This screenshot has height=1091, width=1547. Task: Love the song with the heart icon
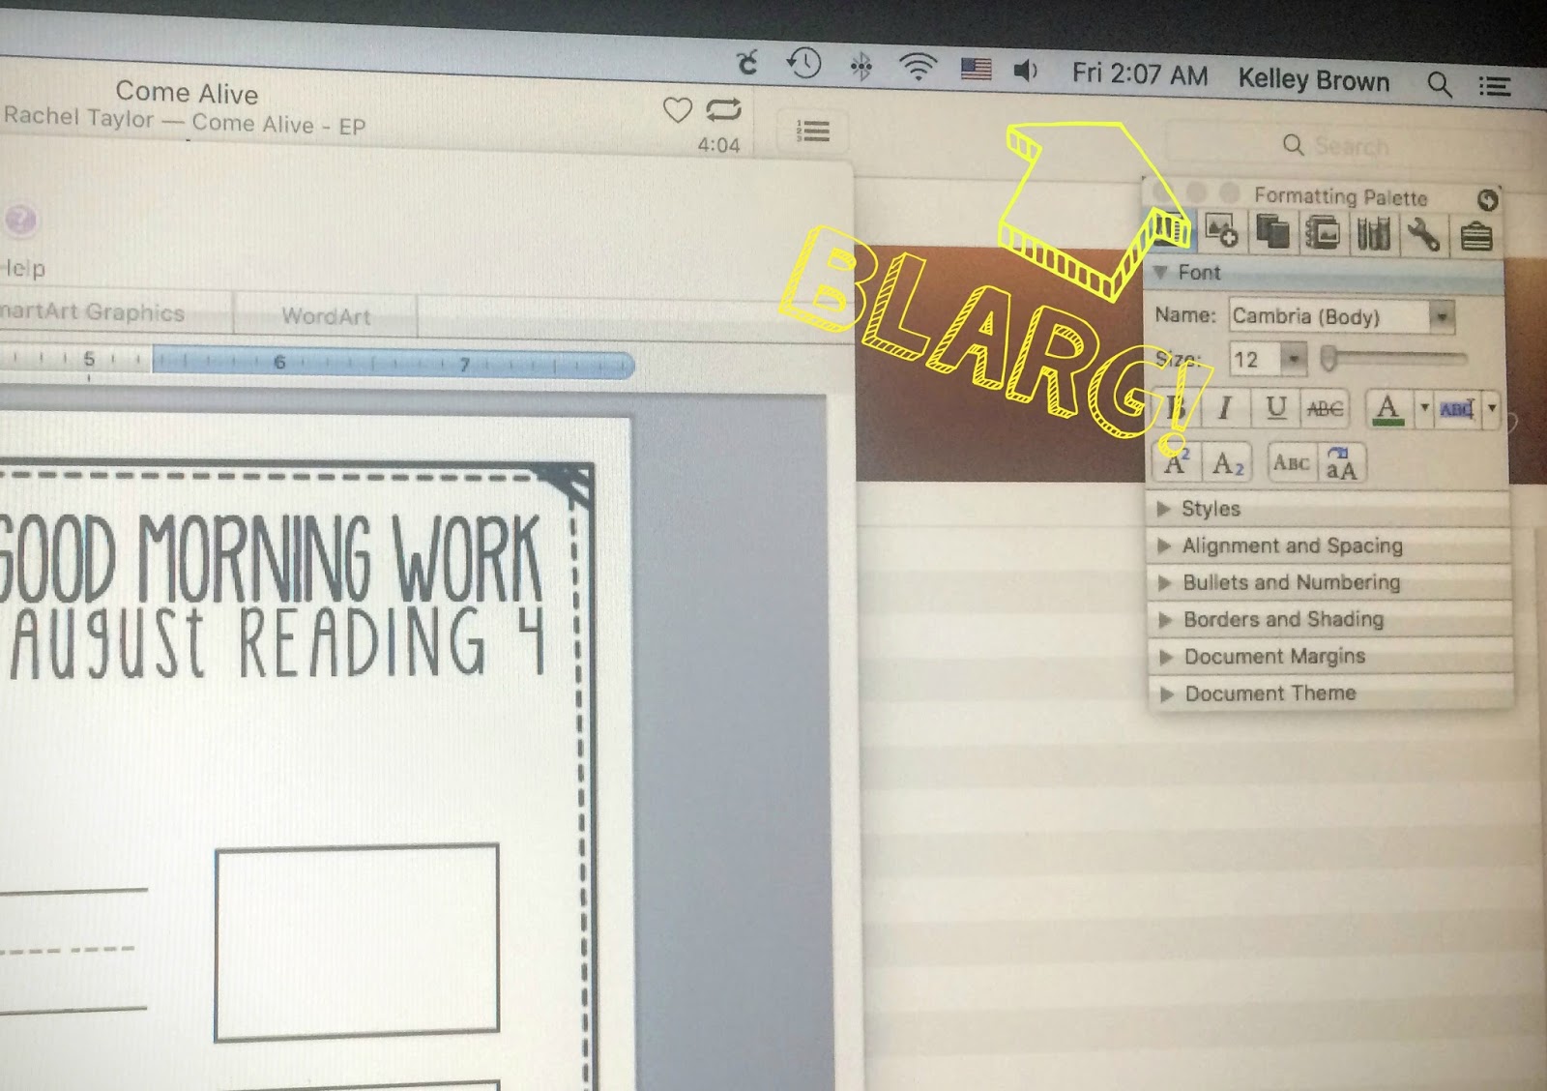click(x=678, y=110)
